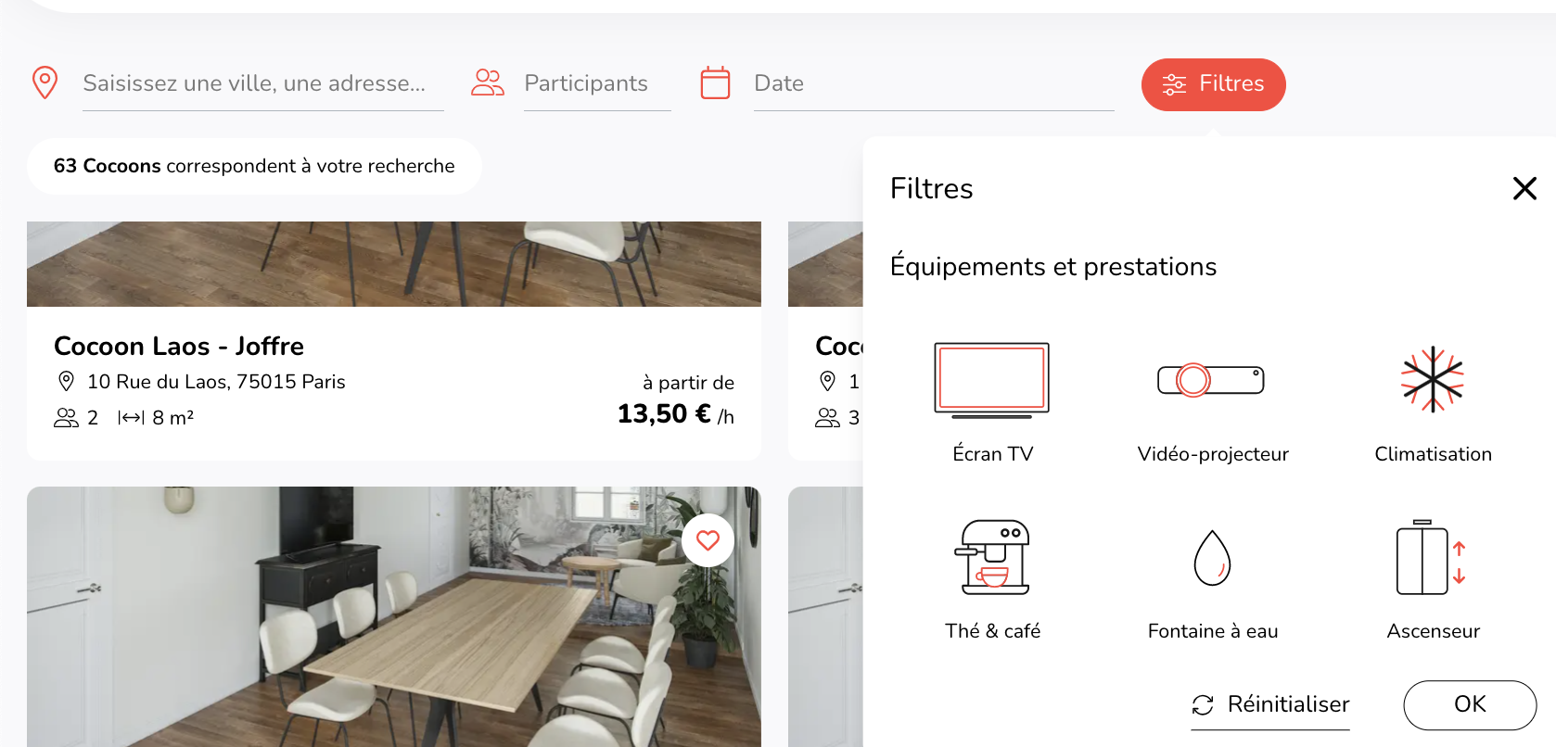Click the Climatisation label
The width and height of the screenshot is (1556, 747).
[x=1433, y=453]
